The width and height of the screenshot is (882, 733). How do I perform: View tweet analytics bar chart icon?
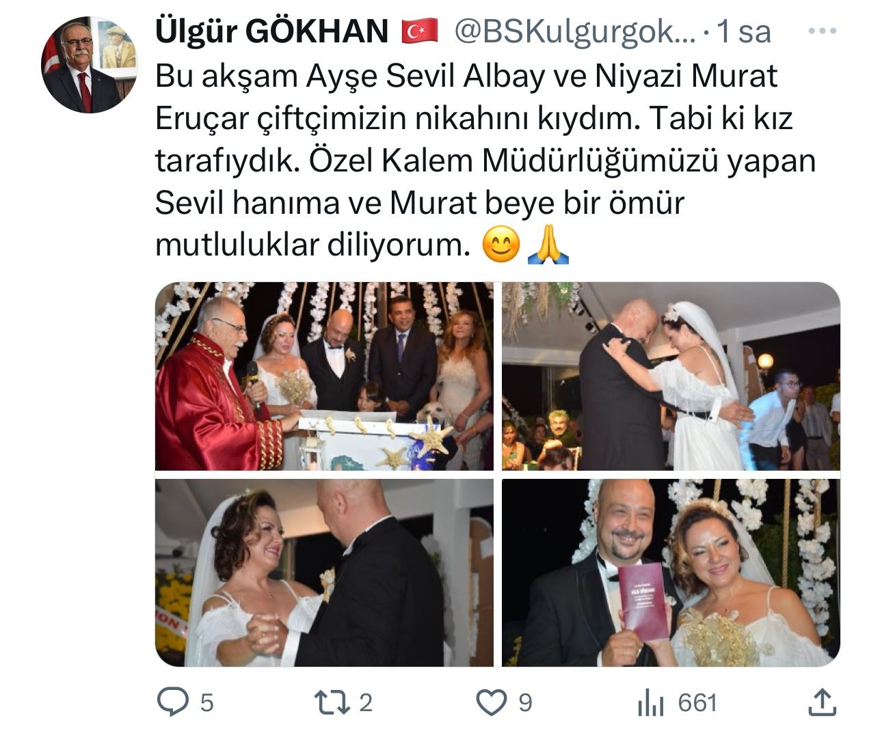[650, 702]
